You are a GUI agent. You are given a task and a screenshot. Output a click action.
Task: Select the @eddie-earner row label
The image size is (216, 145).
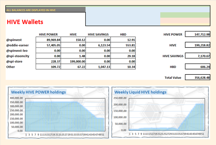click(x=17, y=45)
